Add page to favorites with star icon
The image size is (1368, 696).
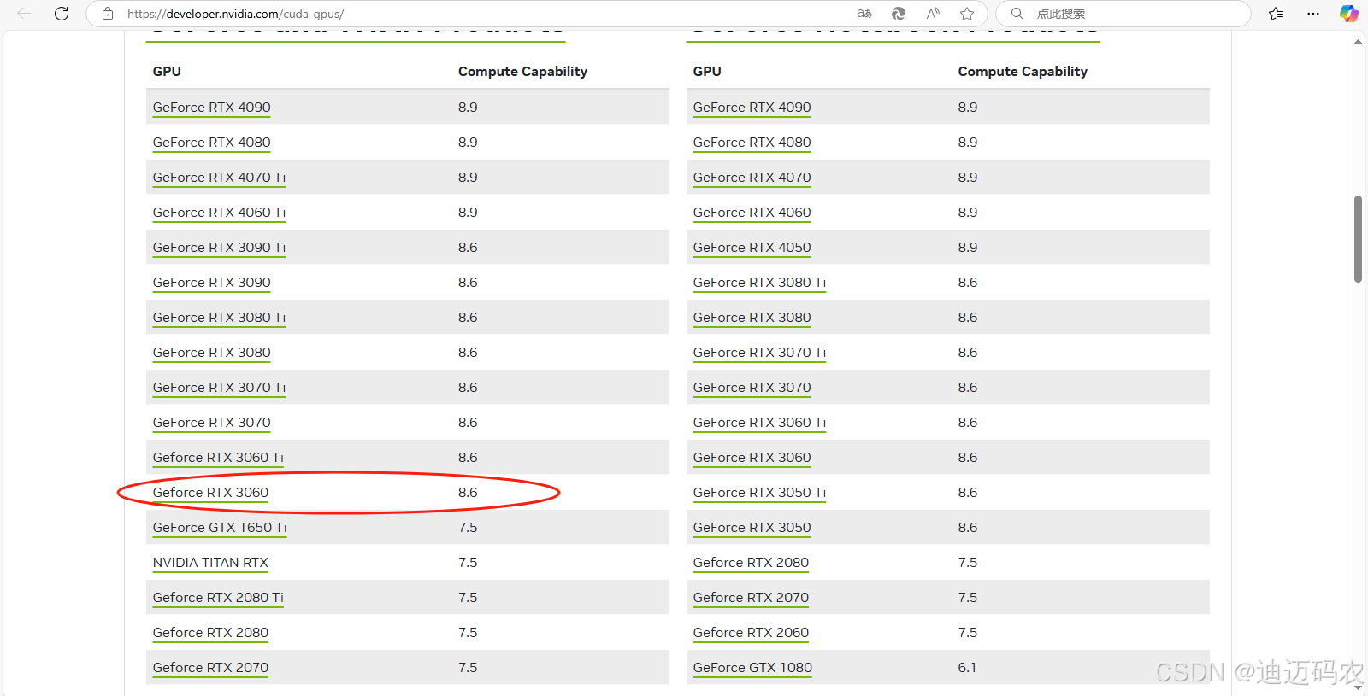click(x=967, y=14)
